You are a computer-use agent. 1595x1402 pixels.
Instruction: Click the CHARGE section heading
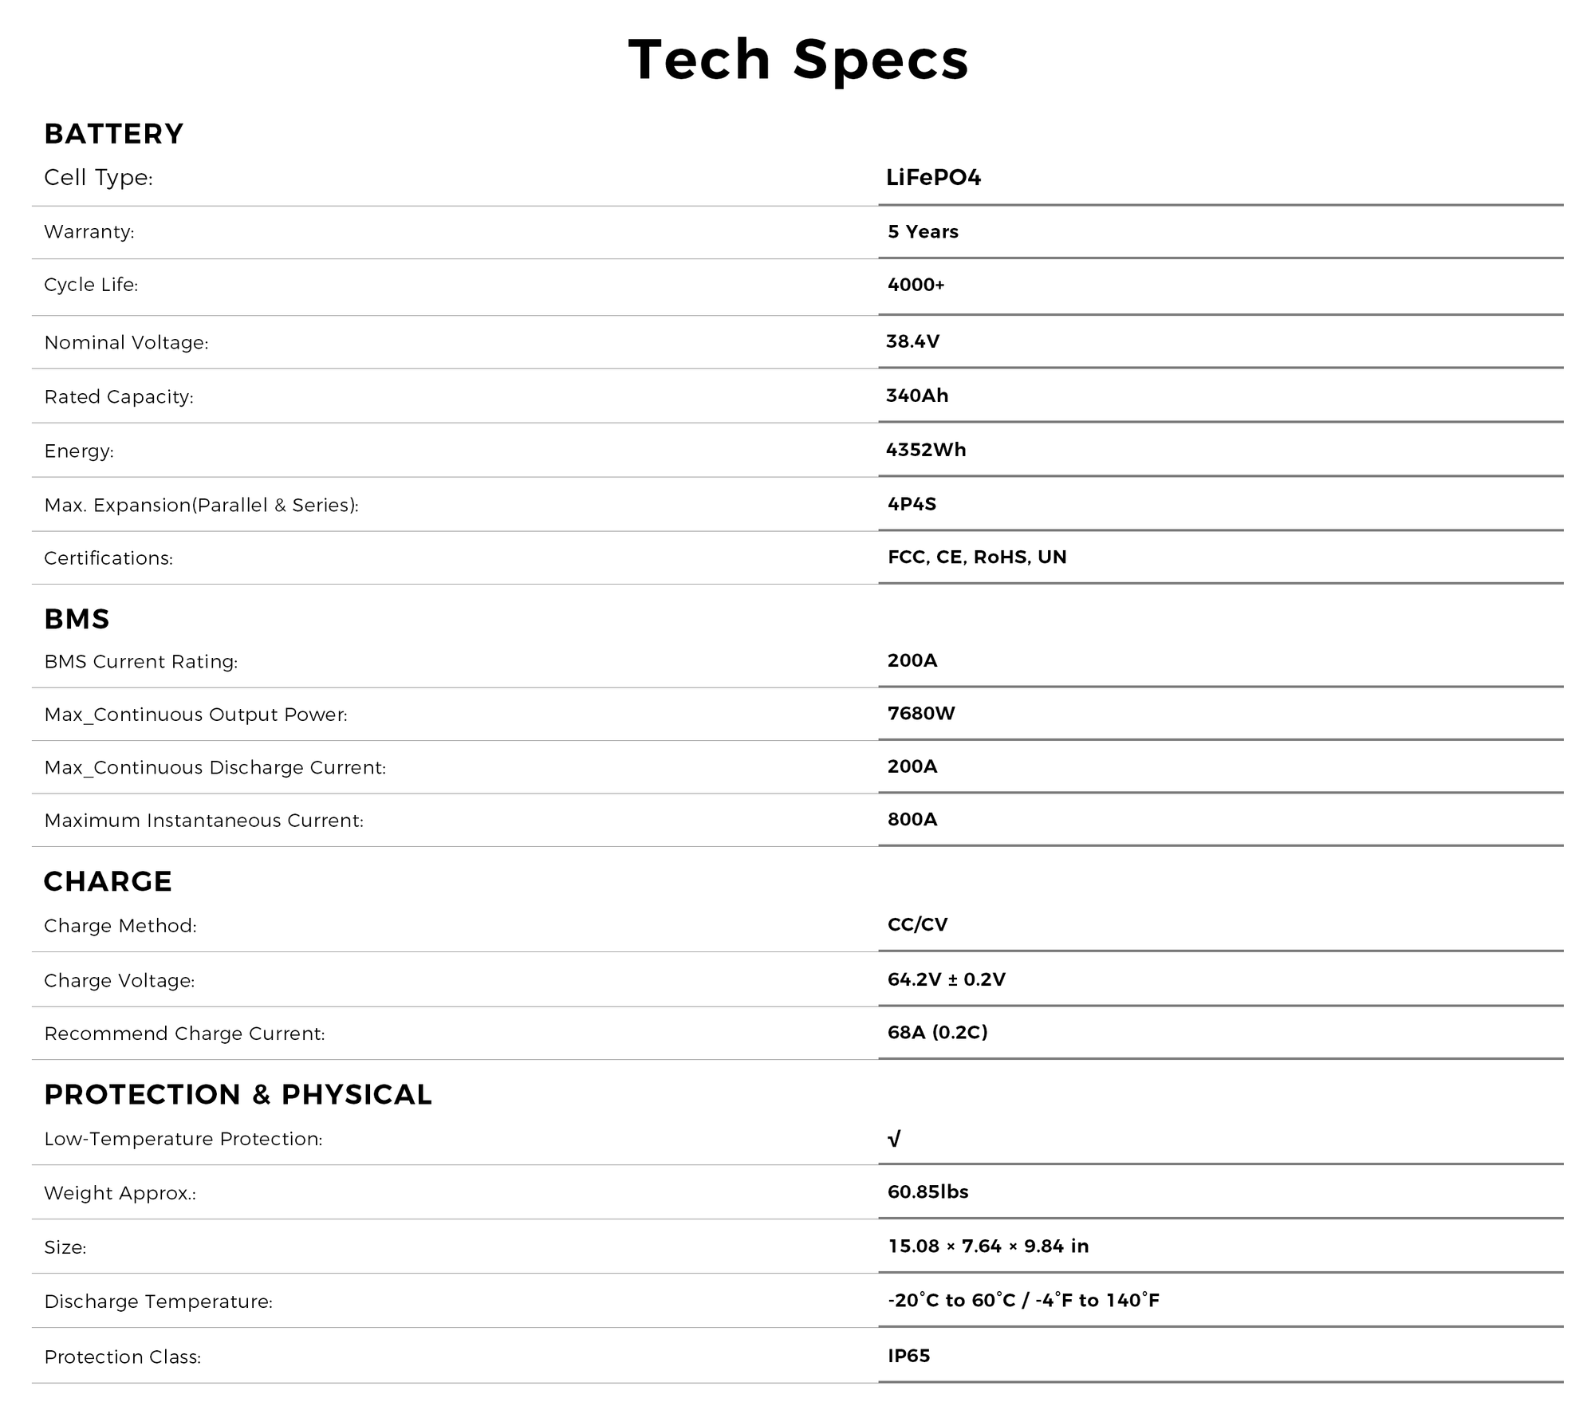108,882
